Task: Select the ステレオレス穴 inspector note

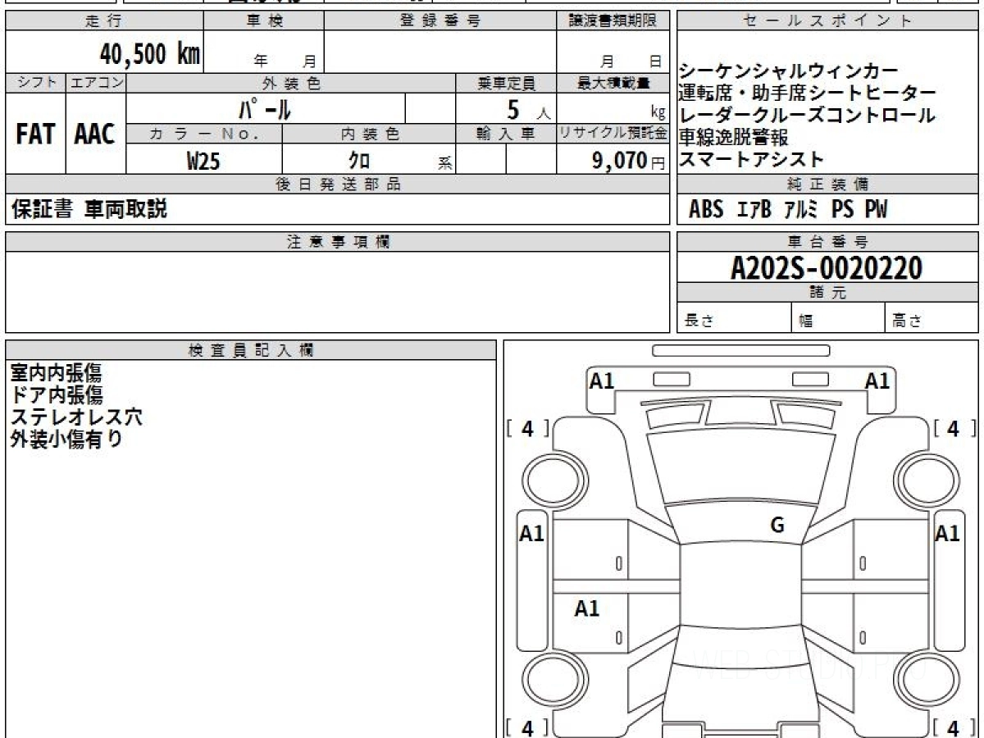Action: coord(76,417)
